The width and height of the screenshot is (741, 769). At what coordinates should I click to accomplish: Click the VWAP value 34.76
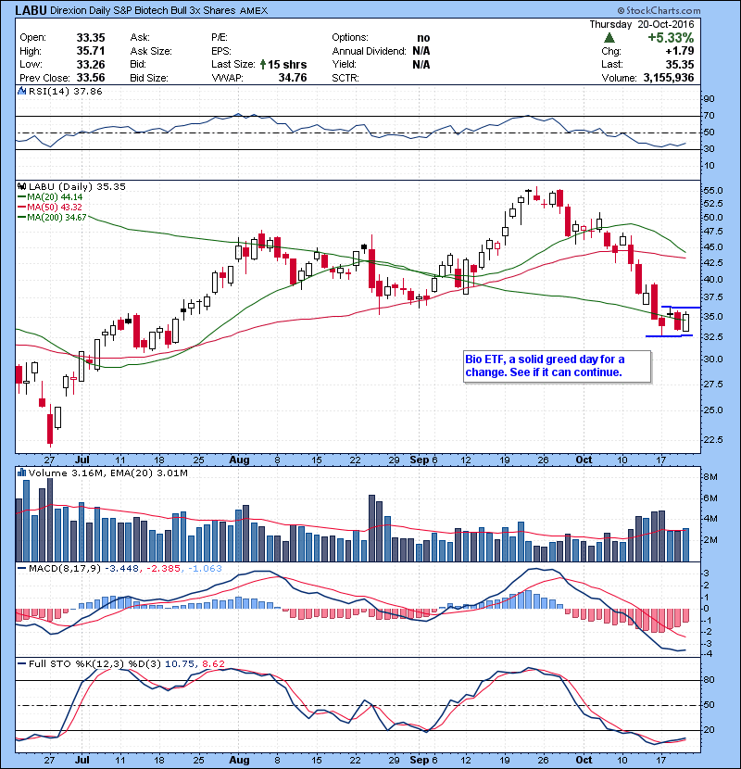(x=293, y=78)
